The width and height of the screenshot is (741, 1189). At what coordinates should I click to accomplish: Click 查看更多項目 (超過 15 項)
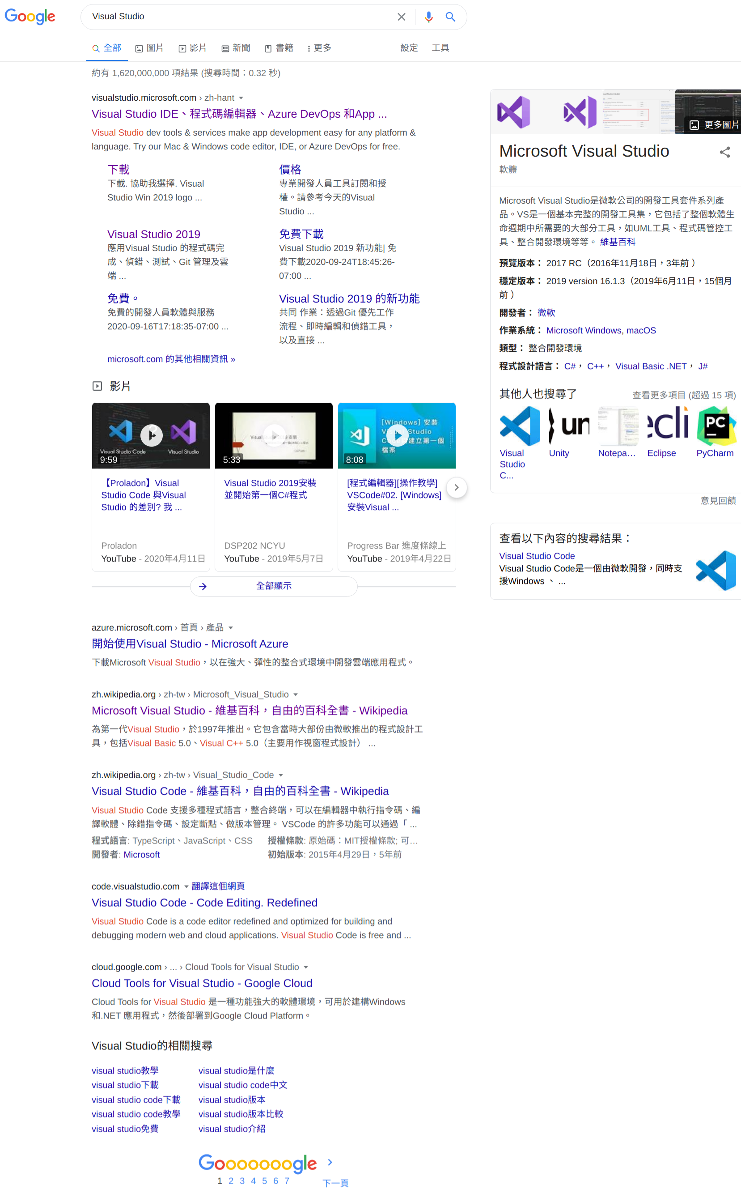[684, 395]
